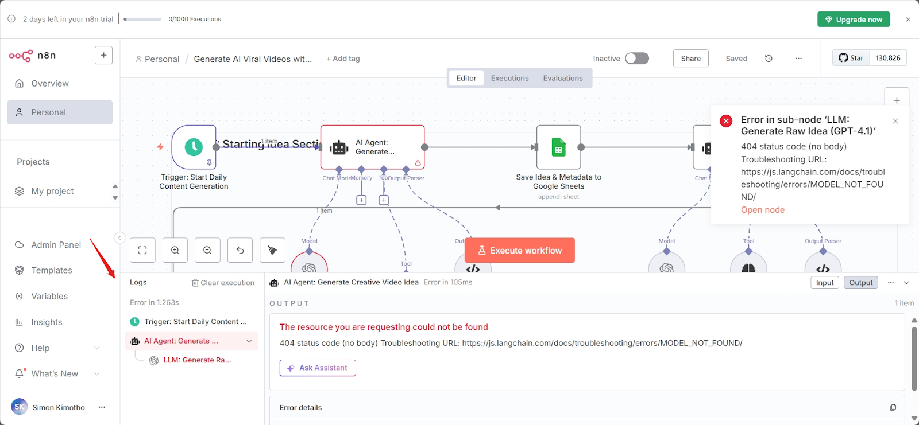
Task: Open the Evaluations tab
Action: (562, 78)
